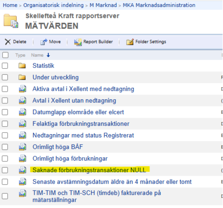
Task: Tick the checkbox for Statistik folder
Action: point(5,66)
